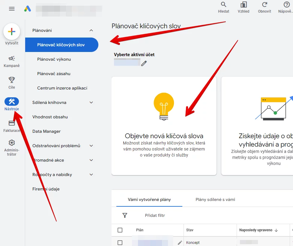Tick the select-all plans checkbox

(120, 230)
